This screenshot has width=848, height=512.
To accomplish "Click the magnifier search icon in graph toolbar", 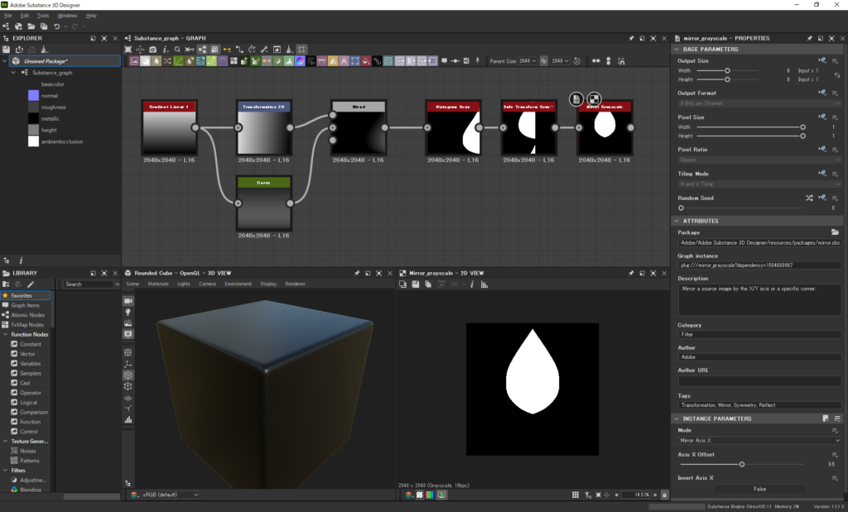I will click(177, 50).
